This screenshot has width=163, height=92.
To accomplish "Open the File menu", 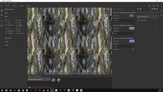I will 2,3.
